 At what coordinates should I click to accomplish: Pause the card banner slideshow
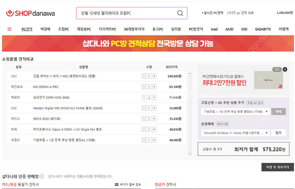pos(285,69)
